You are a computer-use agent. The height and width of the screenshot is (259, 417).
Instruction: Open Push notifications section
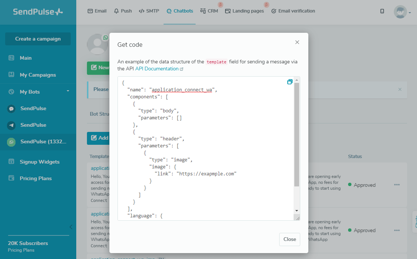tap(123, 11)
